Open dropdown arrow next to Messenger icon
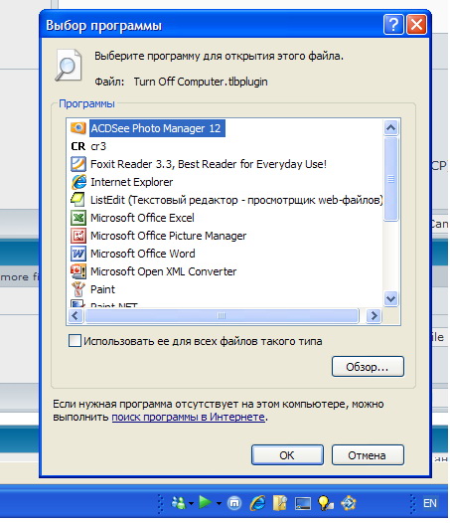450x523 pixels. pos(191,503)
